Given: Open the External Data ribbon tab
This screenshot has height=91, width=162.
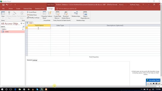Looking at the screenshot, I should tap(28, 9).
